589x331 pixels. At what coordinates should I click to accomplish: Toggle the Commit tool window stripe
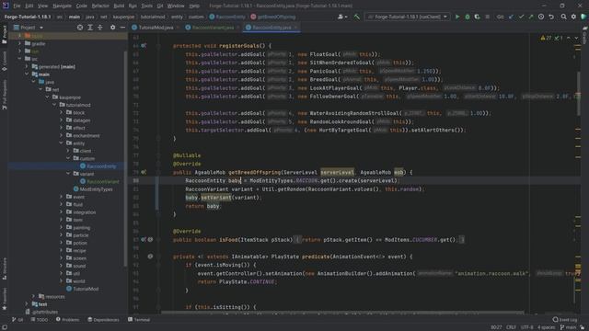pyautogui.click(x=5, y=62)
